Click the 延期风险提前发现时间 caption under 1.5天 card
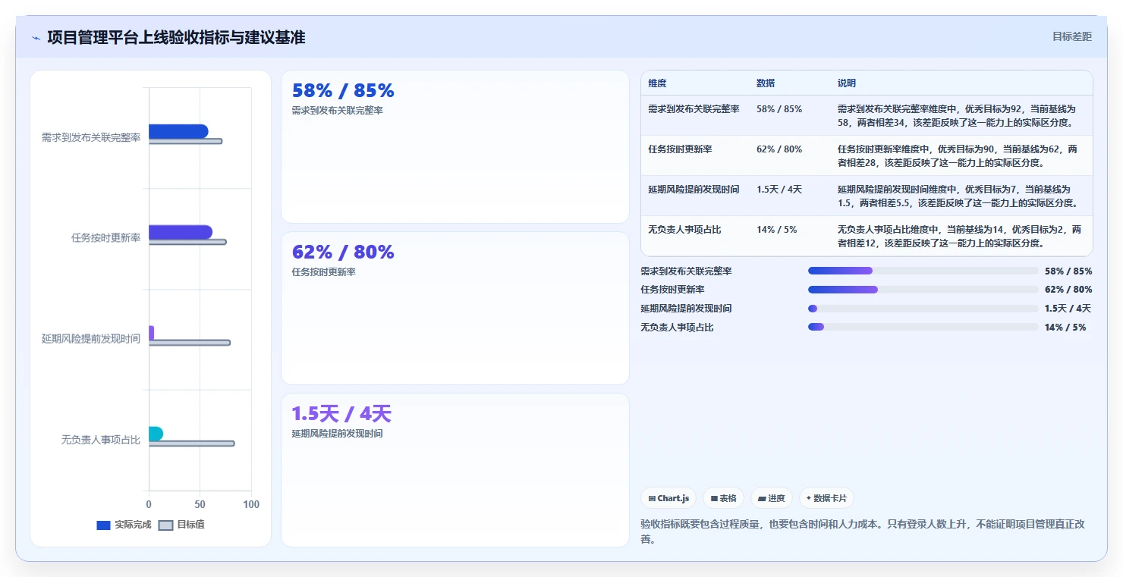The image size is (1123, 577). (337, 434)
